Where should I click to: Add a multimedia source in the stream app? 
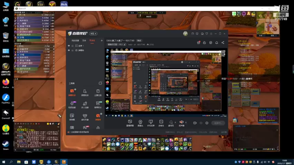(161, 123)
